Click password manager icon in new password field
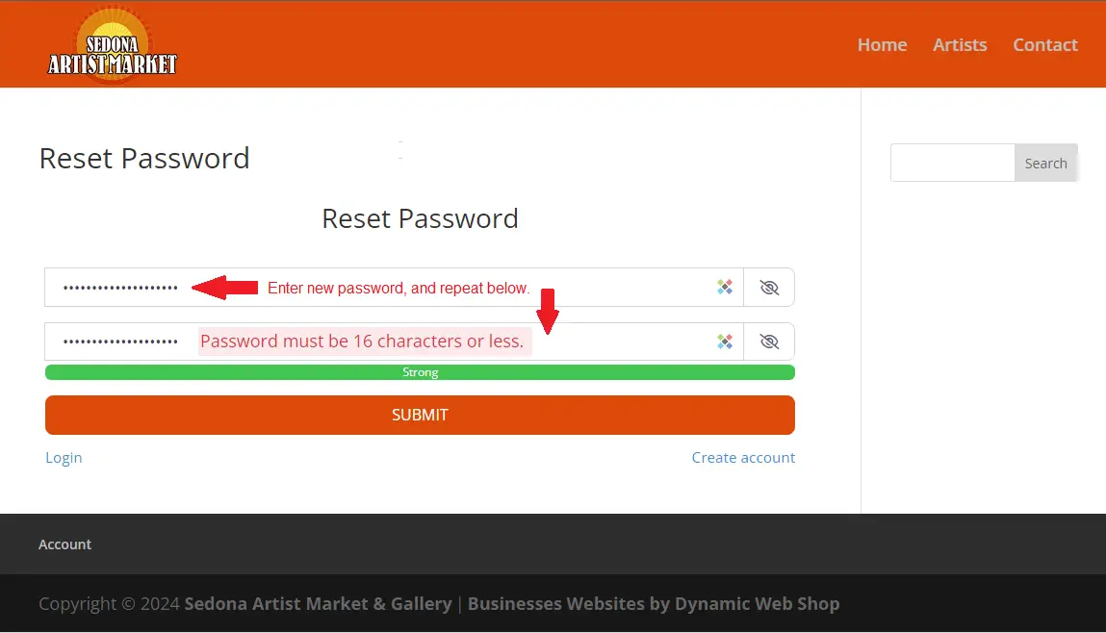1106x633 pixels. pyautogui.click(x=725, y=287)
